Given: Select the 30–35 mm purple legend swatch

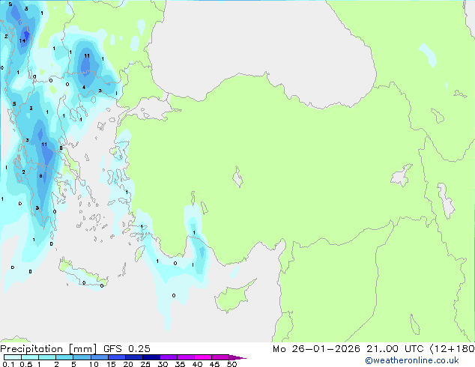Looking at the screenshot, I should coord(168,357).
